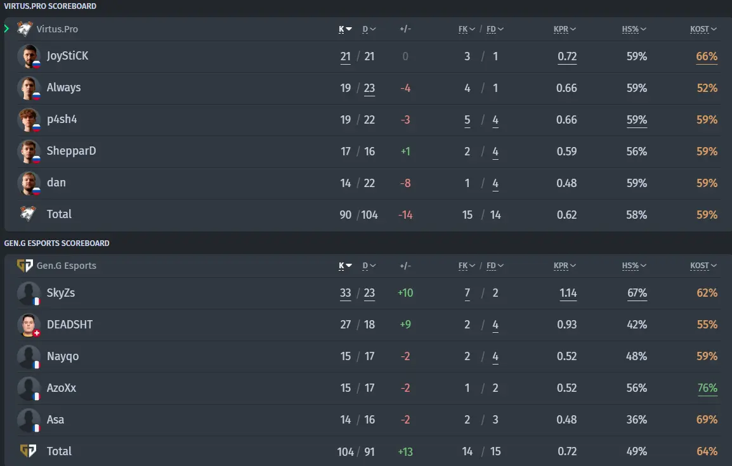Open SheppardD player name link
This screenshot has width=732, height=466.
click(x=72, y=151)
